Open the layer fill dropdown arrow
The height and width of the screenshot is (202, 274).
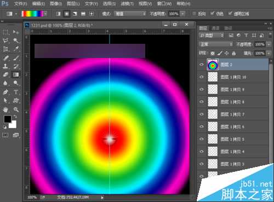(x=269, y=53)
